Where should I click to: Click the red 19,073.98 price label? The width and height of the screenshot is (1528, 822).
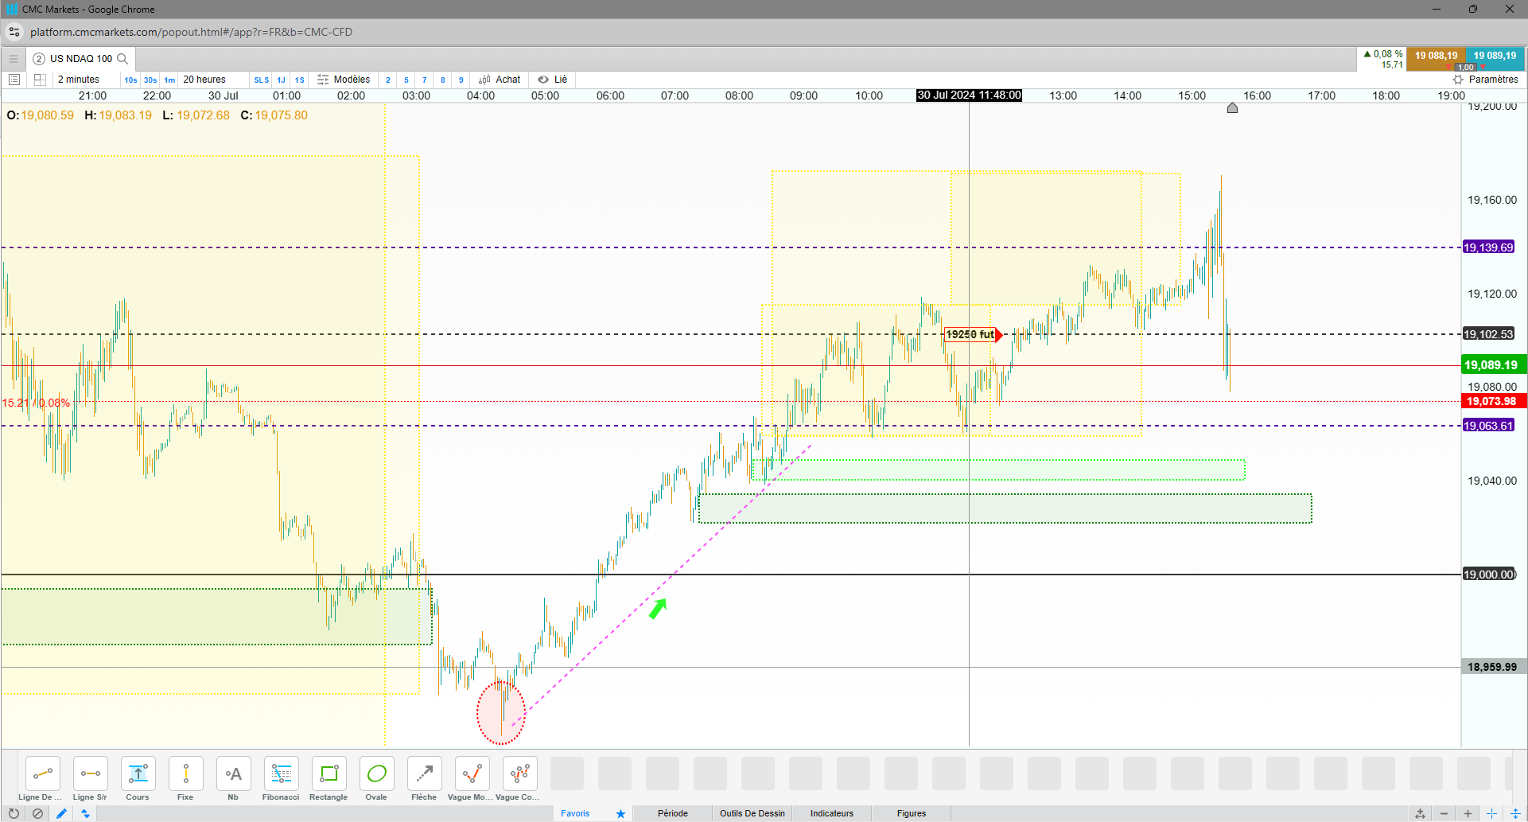(1493, 402)
